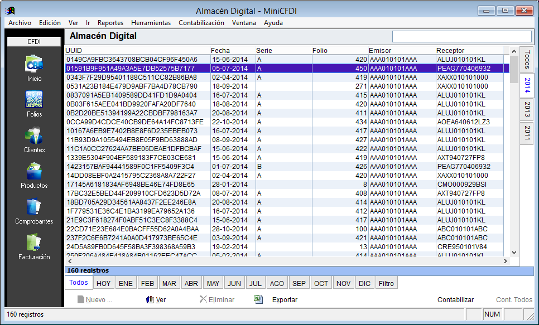Image resolution: width=539 pixels, height=325 pixels.
Task: Select the MAR month tab
Action: point(169,283)
